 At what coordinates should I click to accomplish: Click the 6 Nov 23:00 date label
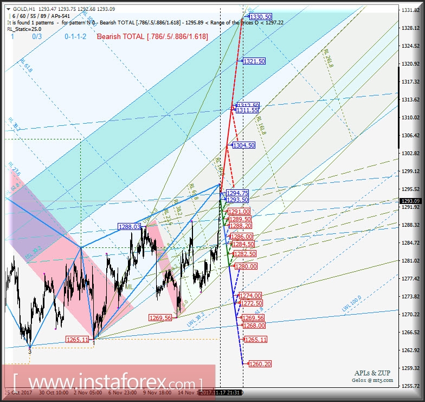pos(123,393)
